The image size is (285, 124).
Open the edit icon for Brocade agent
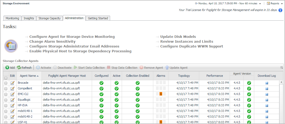tap(12, 83)
